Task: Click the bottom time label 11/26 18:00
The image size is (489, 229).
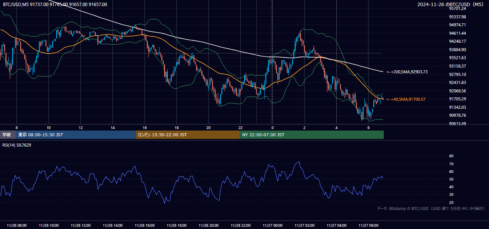Action: [176, 225]
